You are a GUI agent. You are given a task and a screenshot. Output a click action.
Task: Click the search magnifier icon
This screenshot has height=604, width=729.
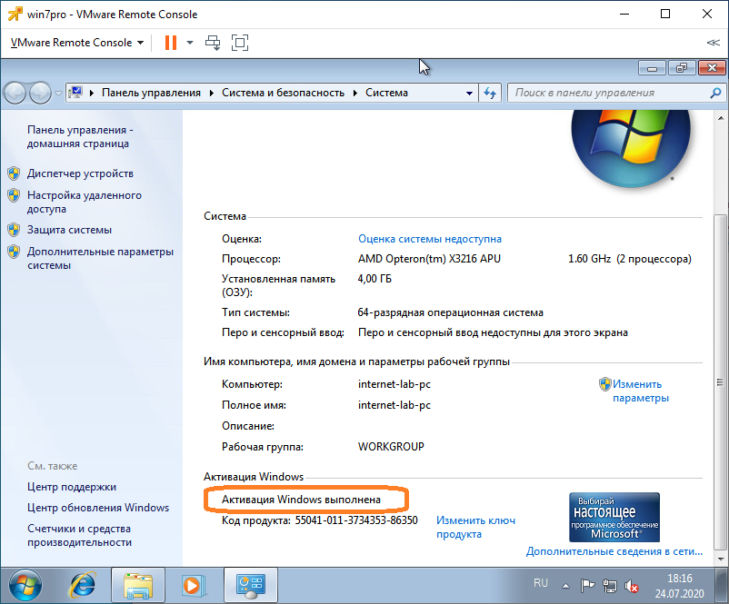715,93
